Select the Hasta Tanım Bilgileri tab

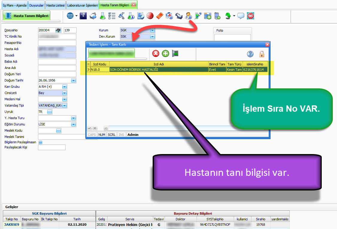click(x=115, y=5)
